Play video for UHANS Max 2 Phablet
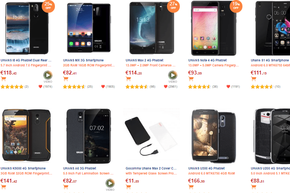Image resolution: width=290 pixels, height=193 pixels. (x=172, y=76)
